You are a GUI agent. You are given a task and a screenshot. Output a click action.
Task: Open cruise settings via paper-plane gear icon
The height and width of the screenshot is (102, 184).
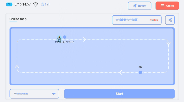(170, 20)
